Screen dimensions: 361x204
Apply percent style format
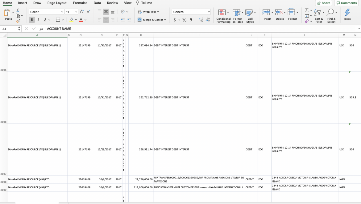tap(185, 20)
